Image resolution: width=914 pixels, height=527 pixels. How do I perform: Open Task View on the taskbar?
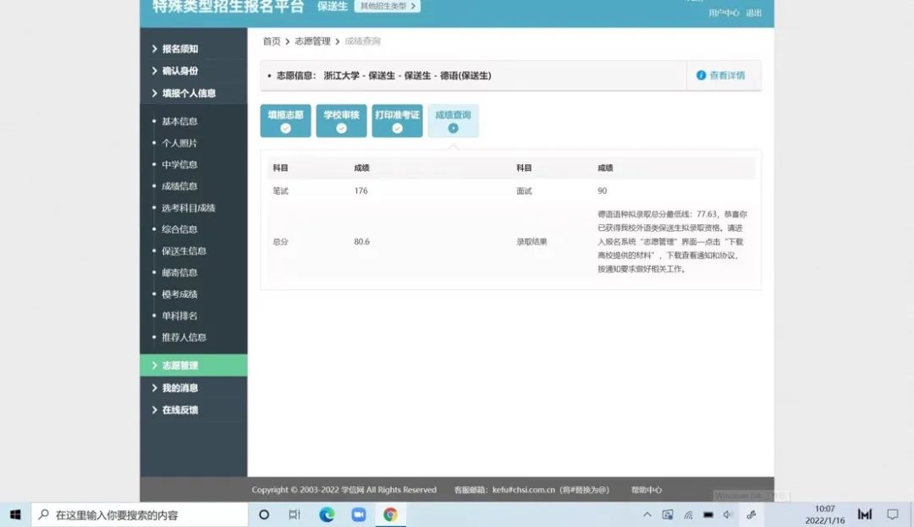295,514
